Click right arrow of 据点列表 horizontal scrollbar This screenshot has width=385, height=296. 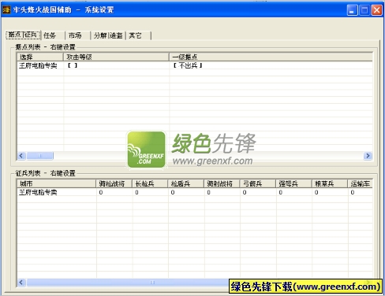pyautogui.click(x=368, y=156)
